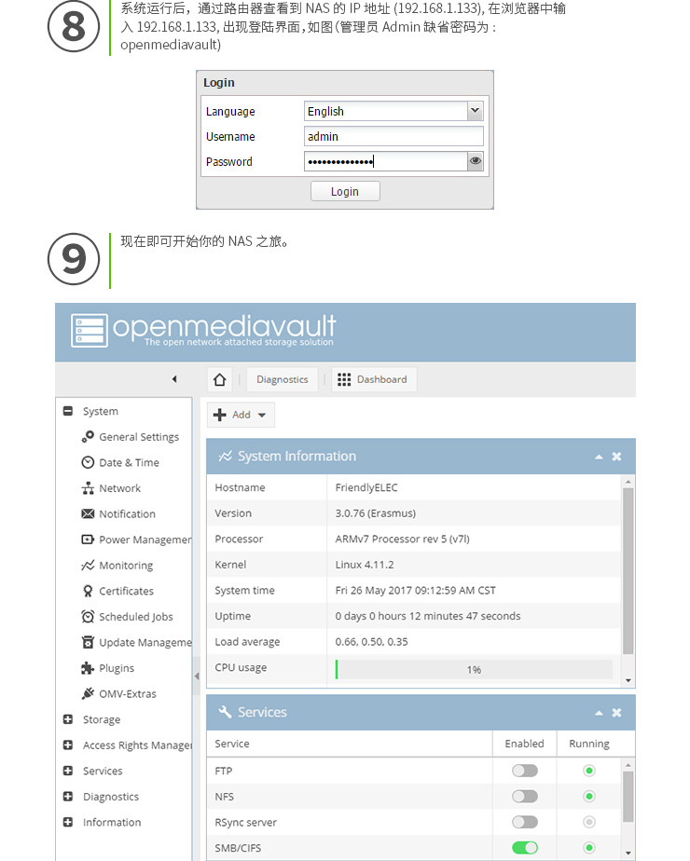Open the Language dropdown arrow

tap(475, 111)
